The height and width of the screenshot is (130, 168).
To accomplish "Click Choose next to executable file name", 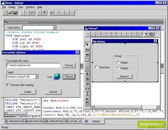I will pyautogui.click(x=69, y=65).
